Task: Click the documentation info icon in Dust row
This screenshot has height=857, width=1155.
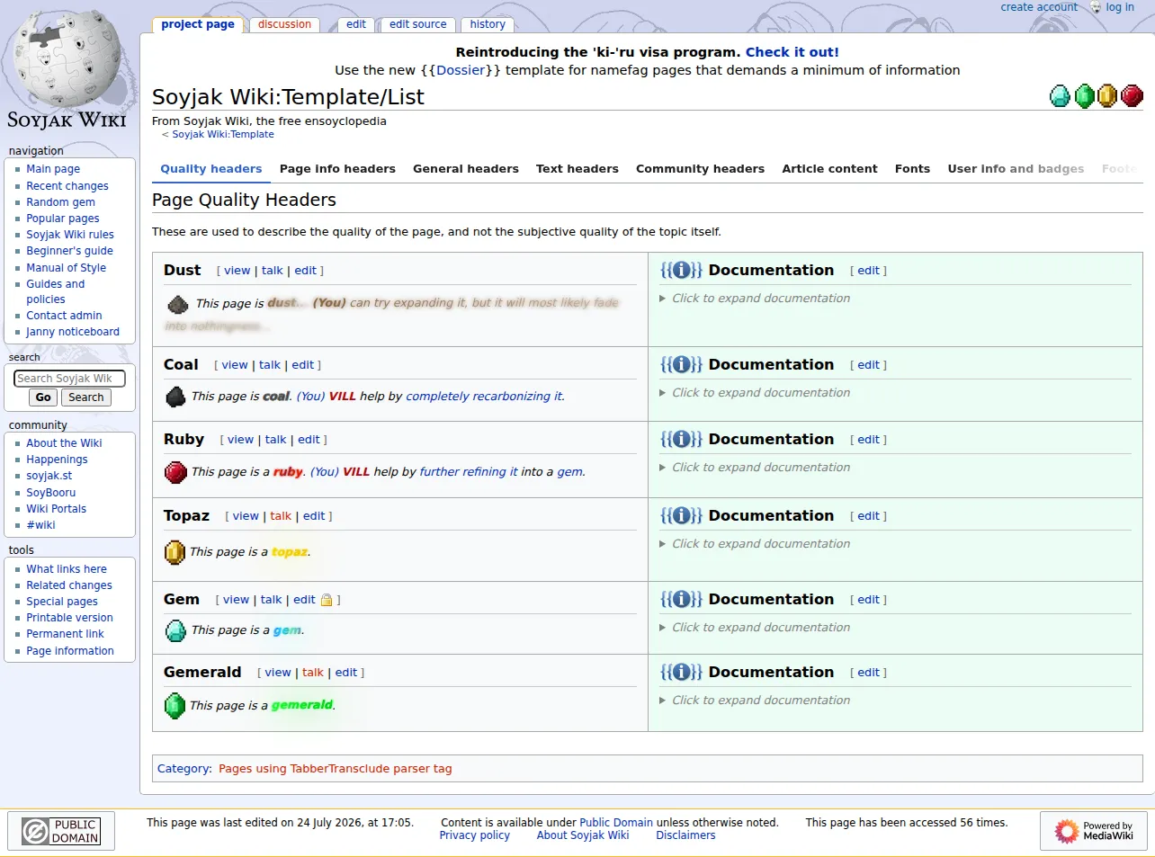Action: click(x=681, y=270)
